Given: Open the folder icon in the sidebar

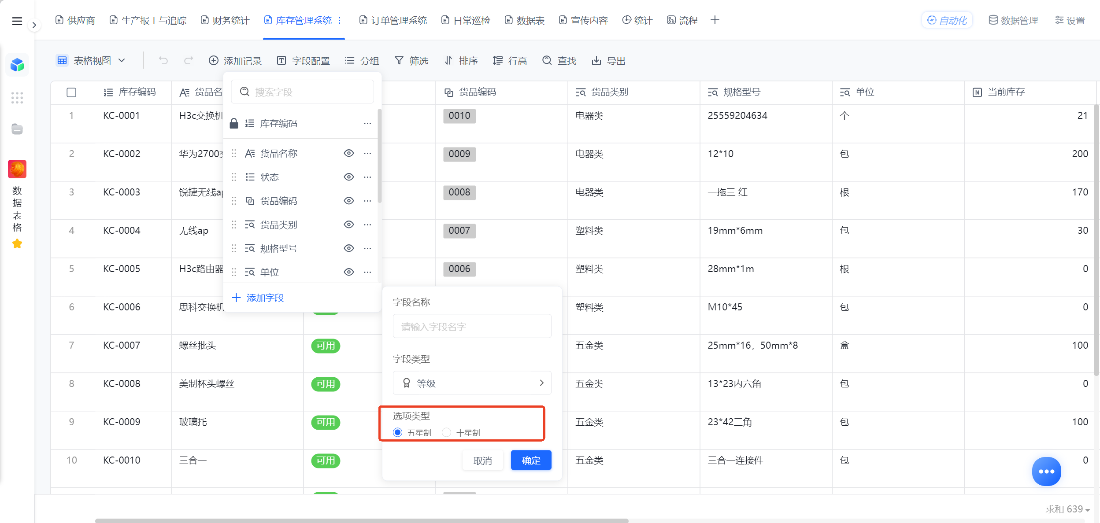Looking at the screenshot, I should (17, 129).
